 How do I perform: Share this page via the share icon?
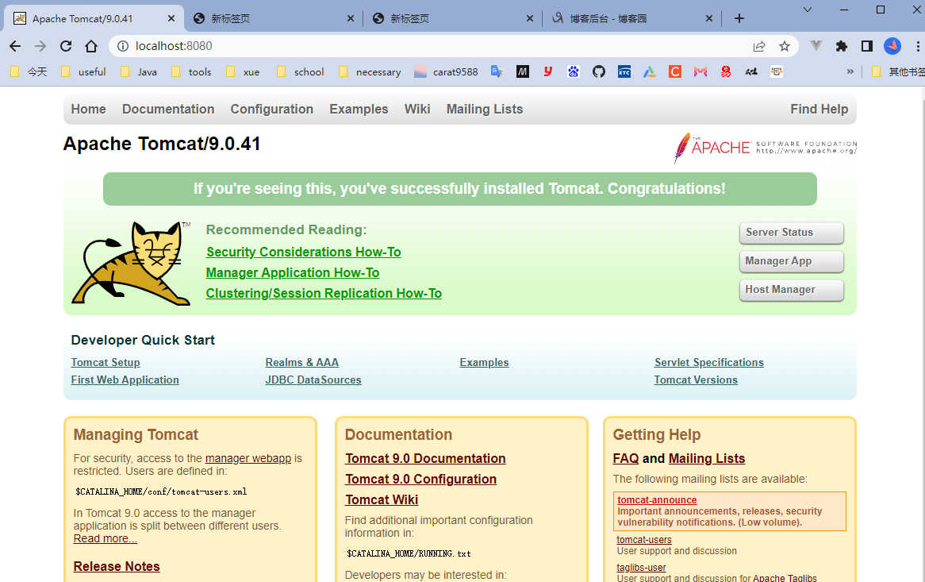coord(759,46)
